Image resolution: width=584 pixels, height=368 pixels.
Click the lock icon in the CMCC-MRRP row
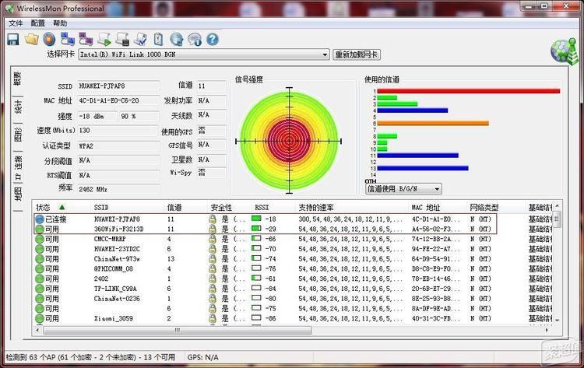click(213, 239)
